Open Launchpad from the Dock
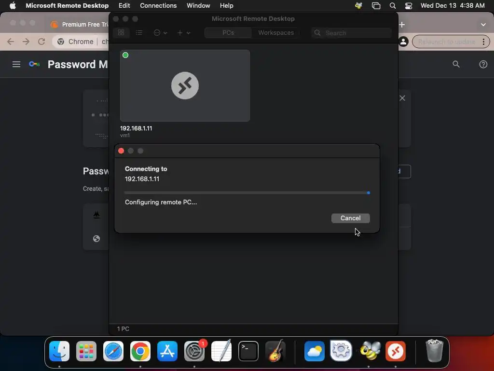494x371 pixels. [86, 351]
